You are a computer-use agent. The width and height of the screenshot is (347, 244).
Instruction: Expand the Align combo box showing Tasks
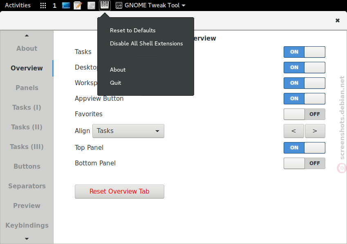128,131
